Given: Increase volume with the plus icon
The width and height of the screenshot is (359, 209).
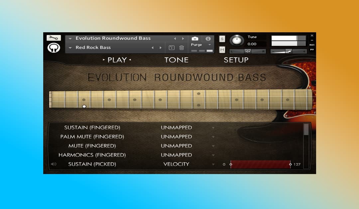Looking at the screenshot, I should pos(304,52).
